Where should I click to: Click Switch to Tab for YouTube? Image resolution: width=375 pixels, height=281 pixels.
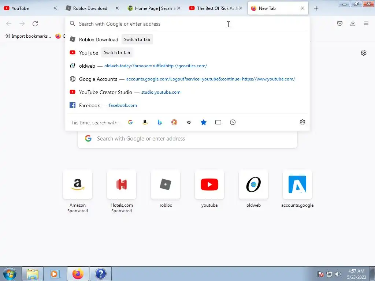pyautogui.click(x=117, y=53)
